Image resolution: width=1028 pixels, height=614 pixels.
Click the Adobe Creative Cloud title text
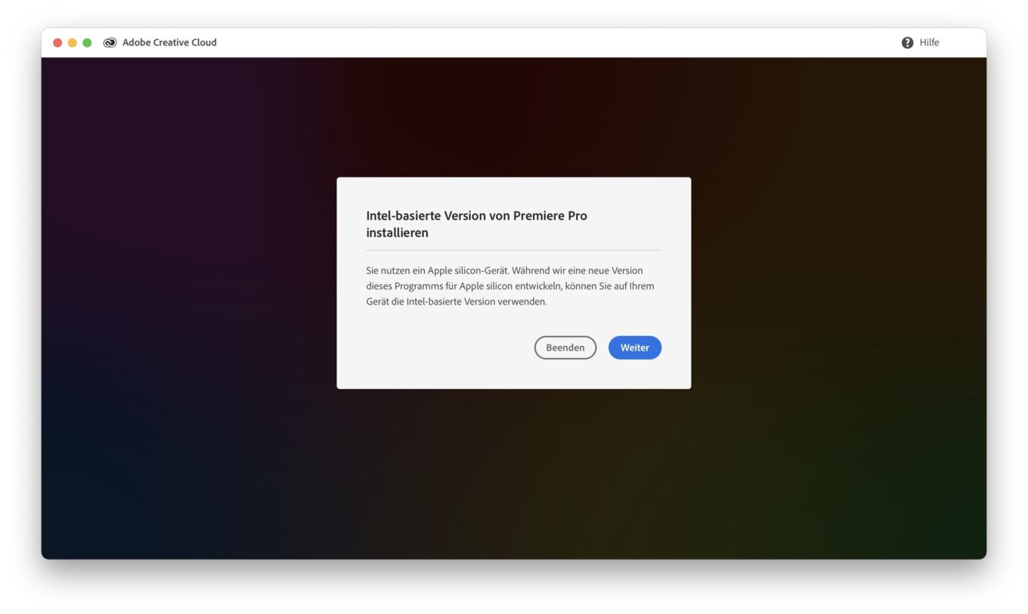click(x=169, y=42)
